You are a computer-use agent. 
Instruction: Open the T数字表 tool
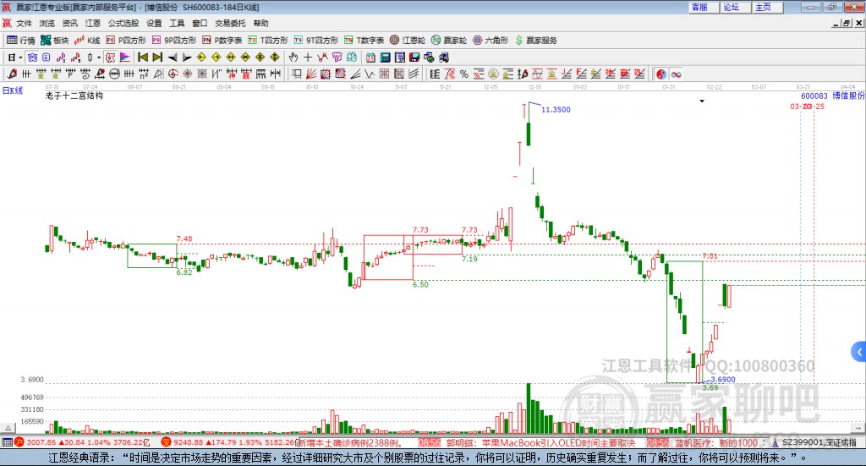point(364,41)
